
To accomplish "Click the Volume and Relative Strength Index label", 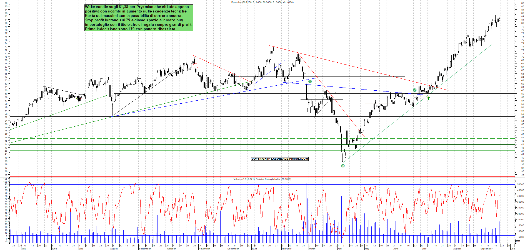I will click(262, 179).
